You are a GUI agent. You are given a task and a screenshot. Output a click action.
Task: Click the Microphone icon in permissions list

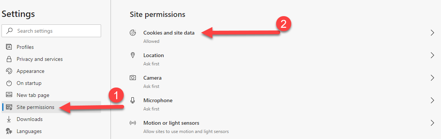click(133, 100)
